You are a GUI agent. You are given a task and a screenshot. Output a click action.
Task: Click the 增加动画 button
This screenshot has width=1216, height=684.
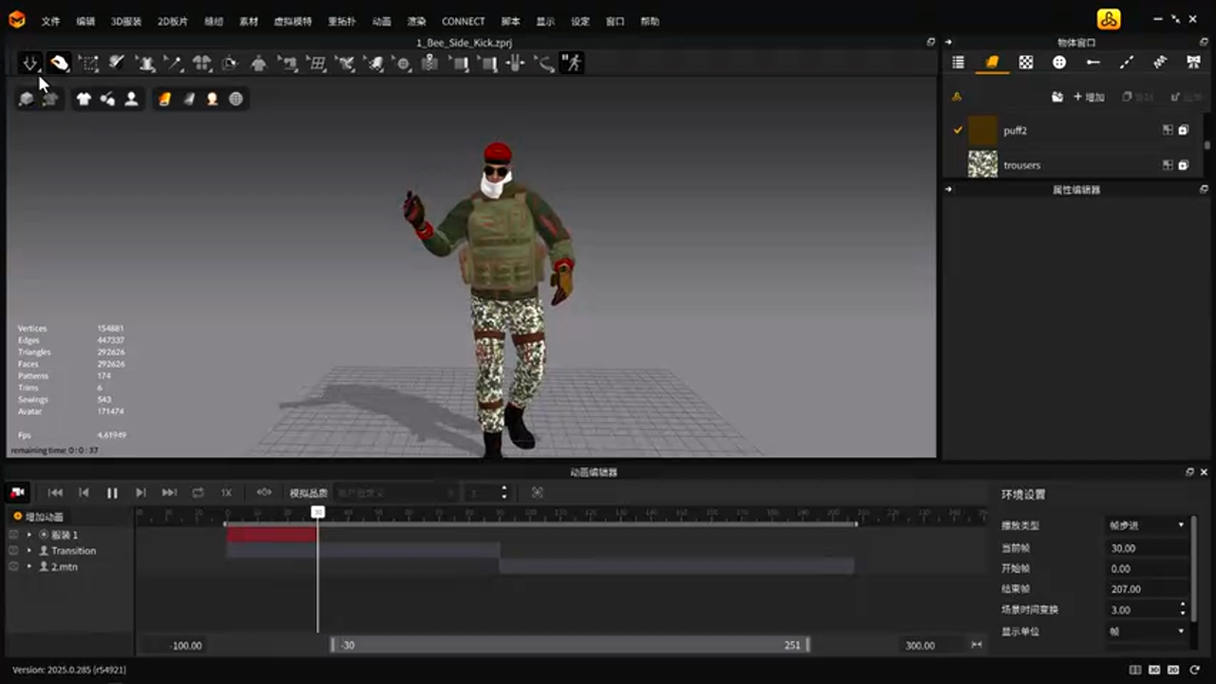point(39,517)
